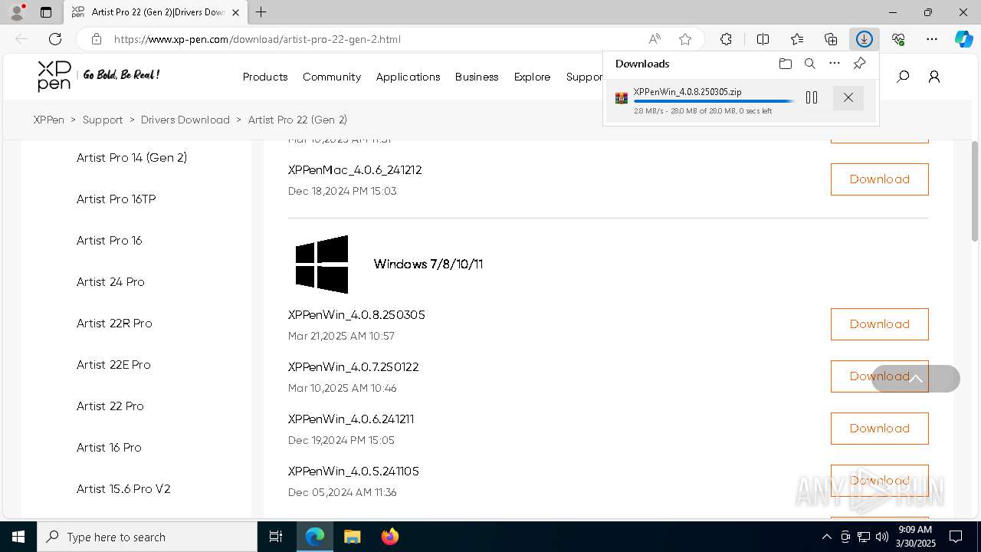This screenshot has width=981, height=552.
Task: Pause the XPPenWin zip download
Action: pos(812,97)
